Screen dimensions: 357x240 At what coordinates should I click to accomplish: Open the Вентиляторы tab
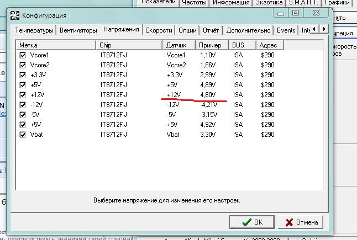[x=78, y=30]
